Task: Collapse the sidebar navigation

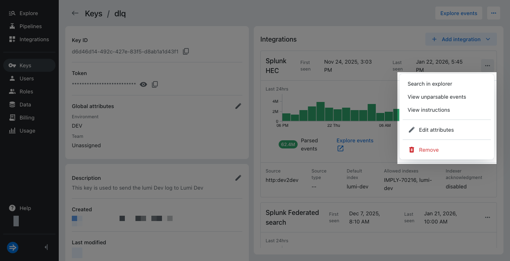Action: [x=46, y=247]
